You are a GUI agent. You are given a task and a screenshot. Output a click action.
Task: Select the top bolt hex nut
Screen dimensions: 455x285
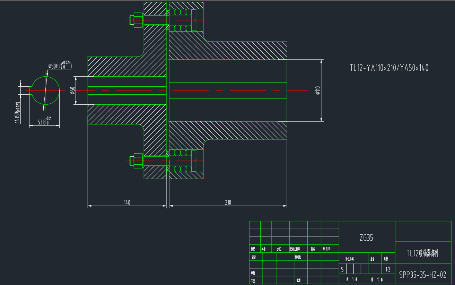[x=138, y=20]
